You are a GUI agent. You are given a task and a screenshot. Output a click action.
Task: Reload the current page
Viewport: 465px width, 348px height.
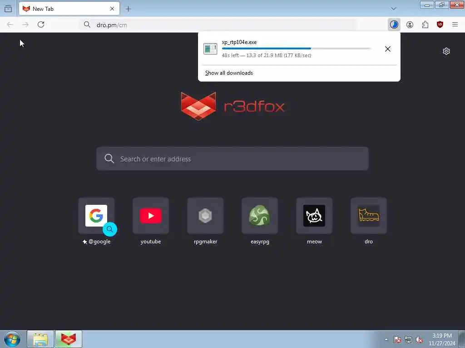pyautogui.click(x=41, y=24)
